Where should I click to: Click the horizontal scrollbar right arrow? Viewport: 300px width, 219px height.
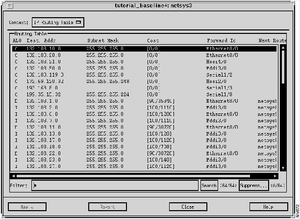click(276, 175)
